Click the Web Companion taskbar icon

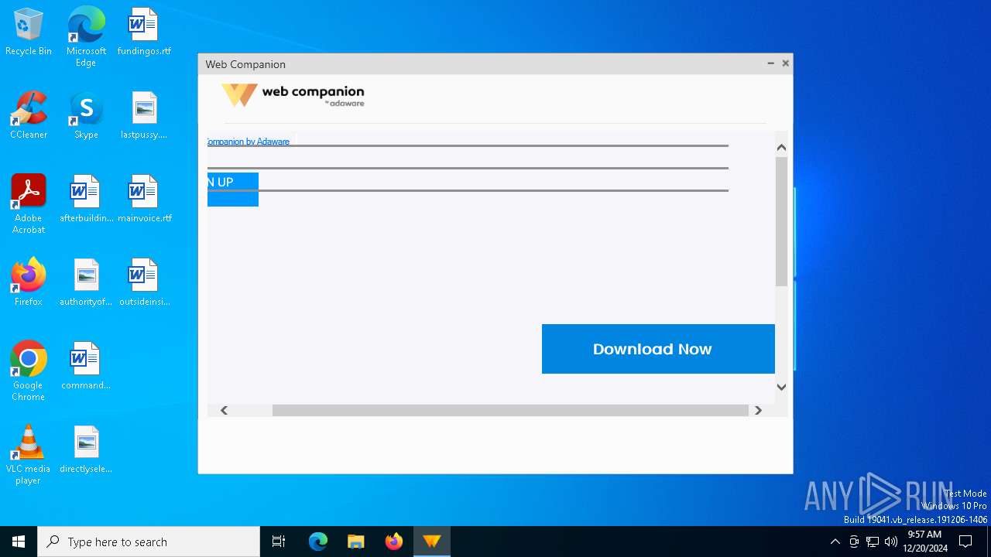click(431, 542)
